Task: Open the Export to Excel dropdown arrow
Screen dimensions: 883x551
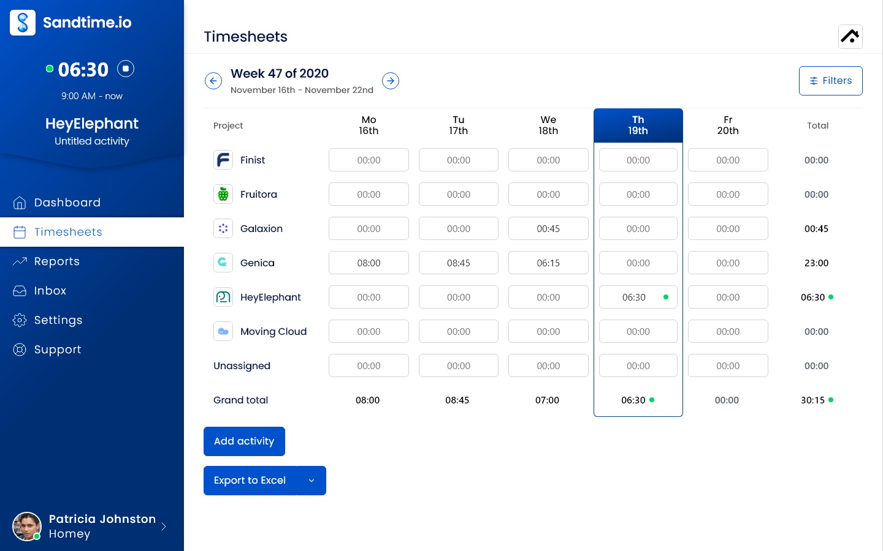Action: tap(312, 481)
